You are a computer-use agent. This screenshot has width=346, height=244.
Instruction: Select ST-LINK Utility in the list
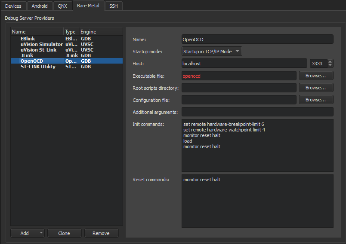pos(38,67)
